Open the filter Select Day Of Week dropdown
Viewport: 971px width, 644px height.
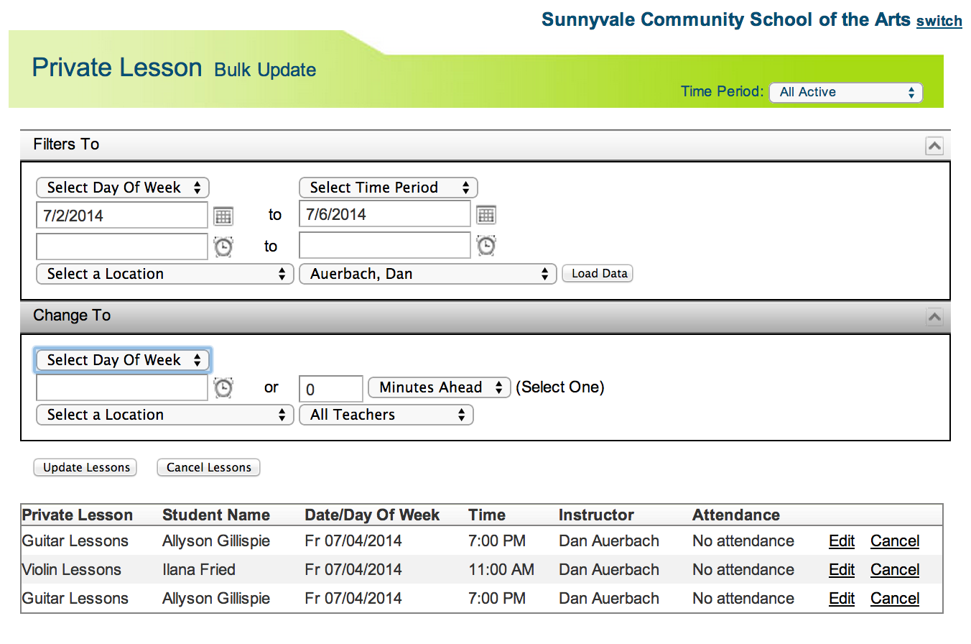pyautogui.click(x=122, y=188)
